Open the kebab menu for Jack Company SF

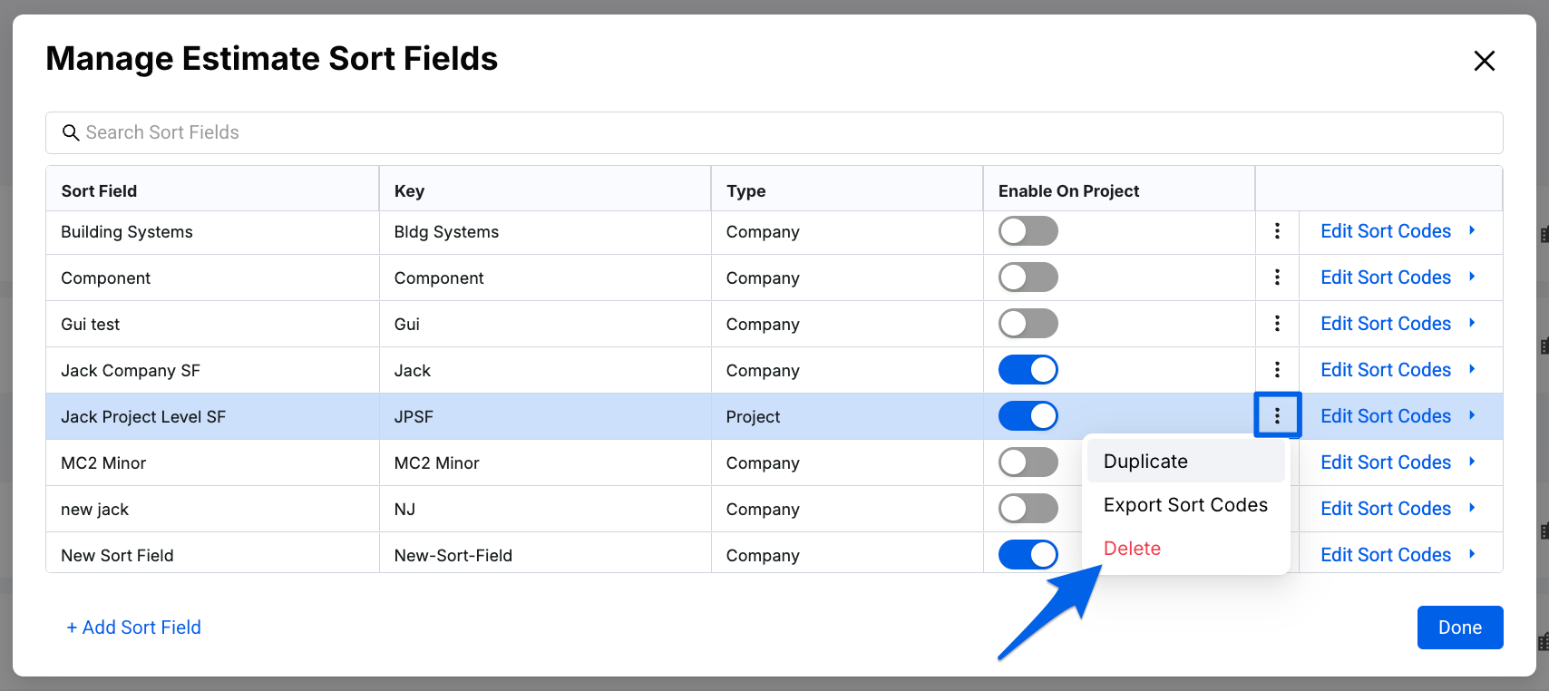[x=1277, y=370]
